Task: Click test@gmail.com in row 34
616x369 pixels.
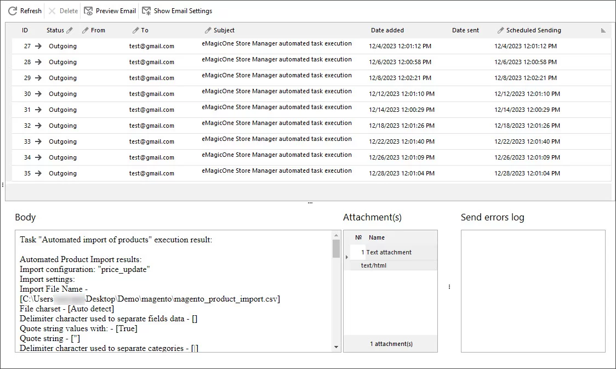Action: tap(152, 157)
